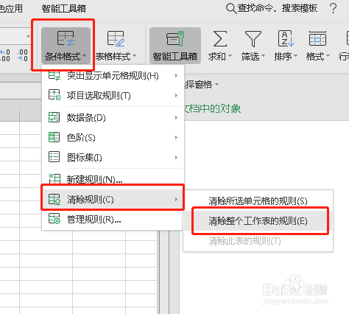This screenshot has height=314, width=349.
Task: Select 突出显示单元格规则(H) menu item
Action: [x=113, y=76]
